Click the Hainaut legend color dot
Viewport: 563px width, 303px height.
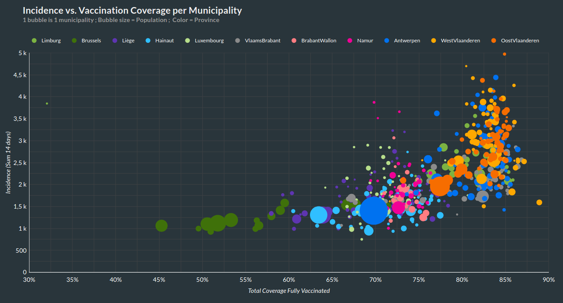(x=148, y=41)
